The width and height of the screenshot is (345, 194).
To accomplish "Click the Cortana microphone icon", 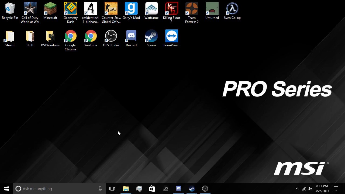I will (x=100, y=189).
